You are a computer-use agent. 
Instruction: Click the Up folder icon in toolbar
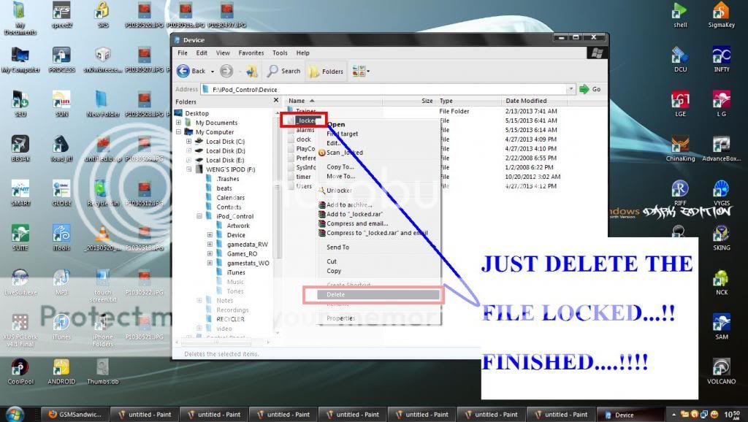coord(251,71)
